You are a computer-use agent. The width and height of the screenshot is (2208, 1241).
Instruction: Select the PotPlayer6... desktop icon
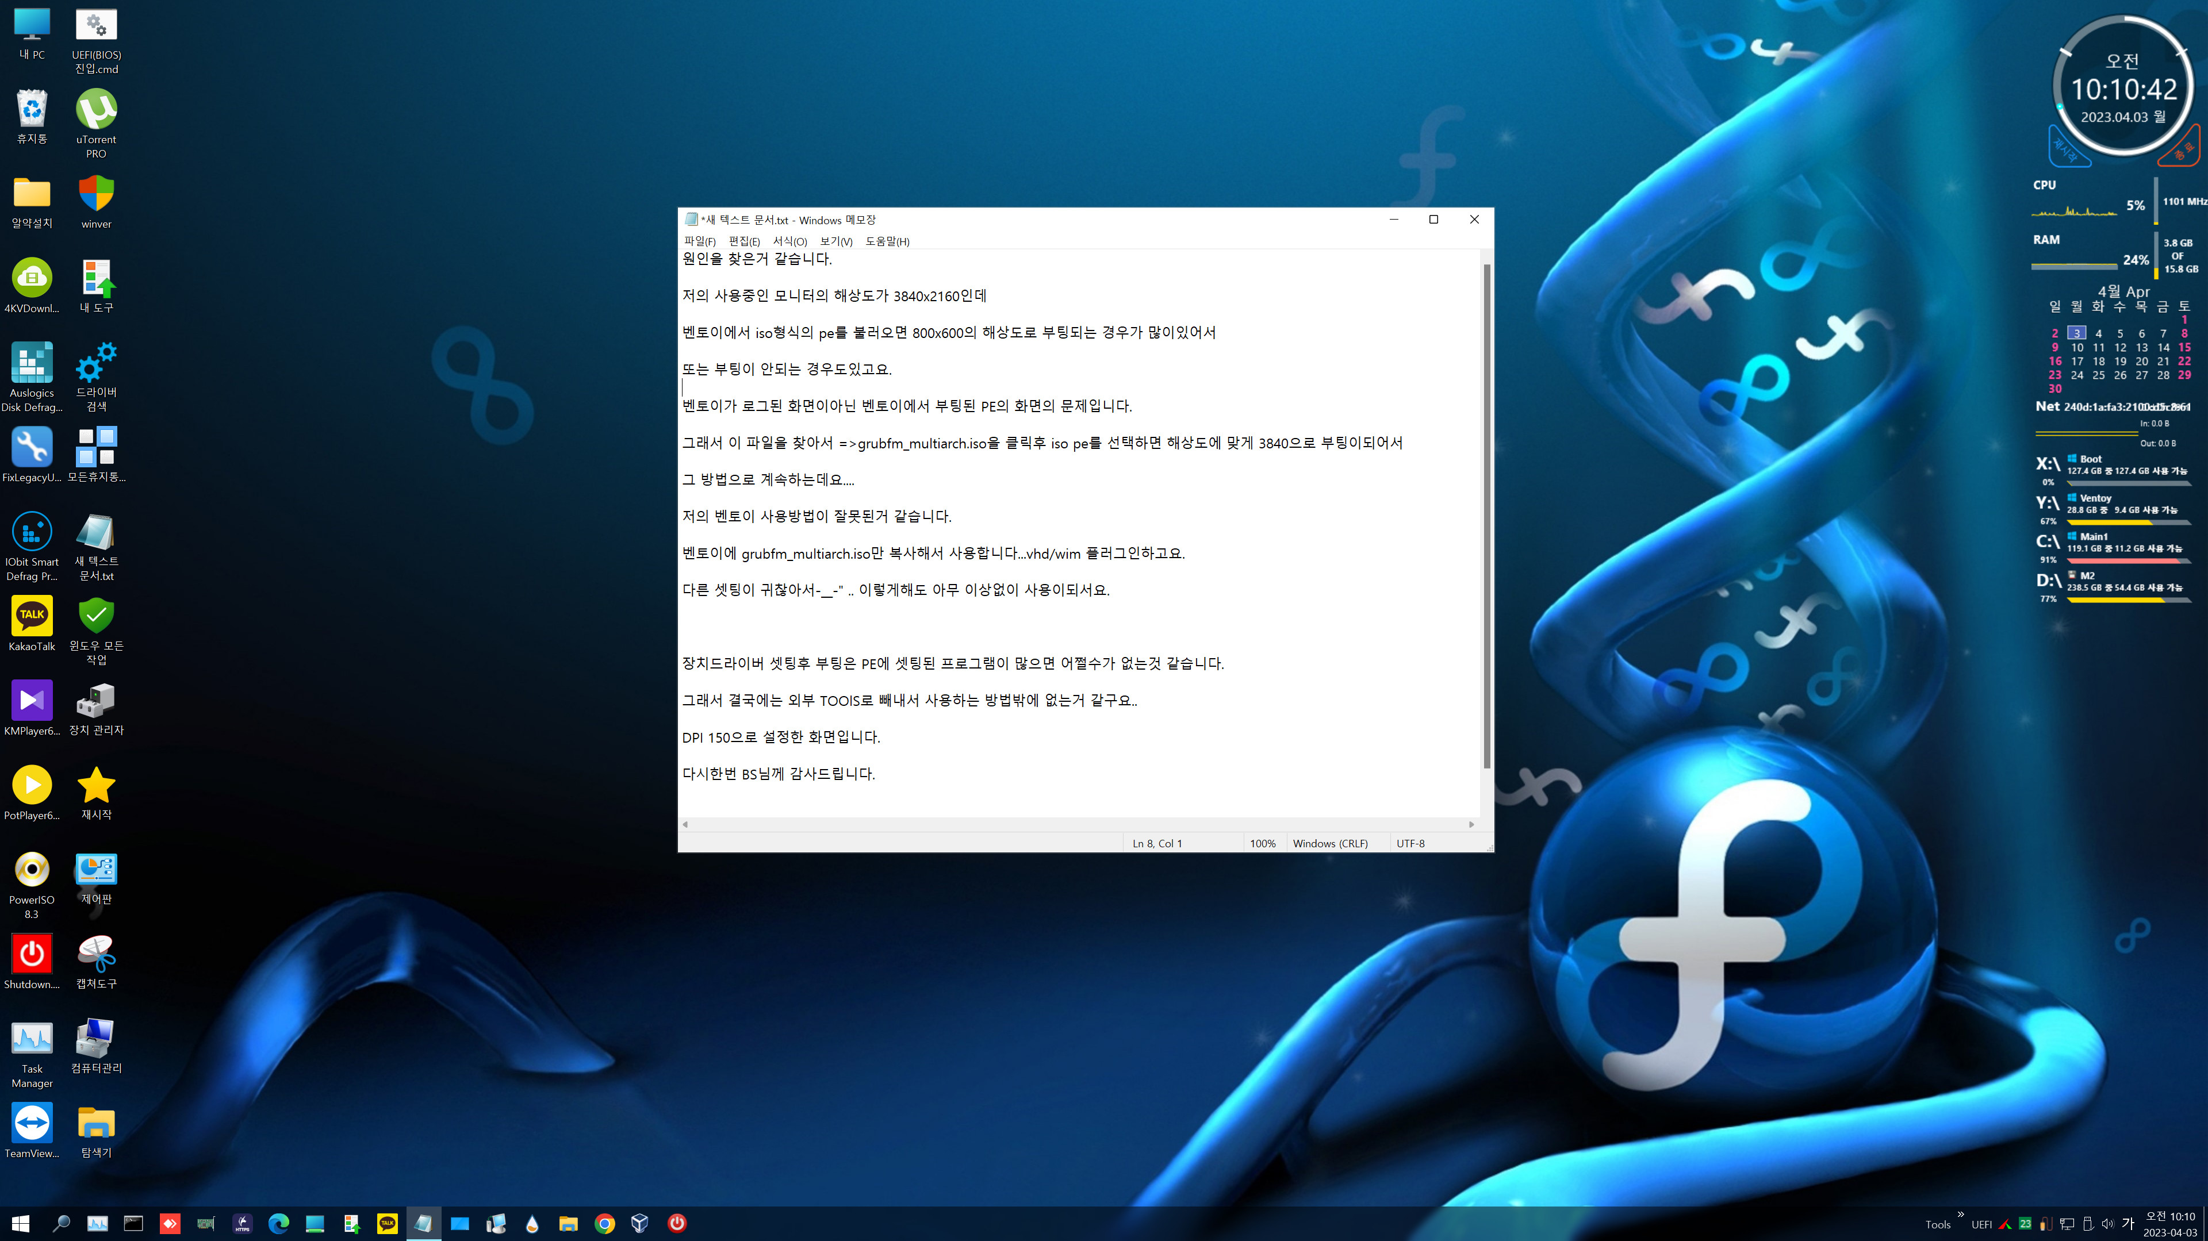[32, 794]
